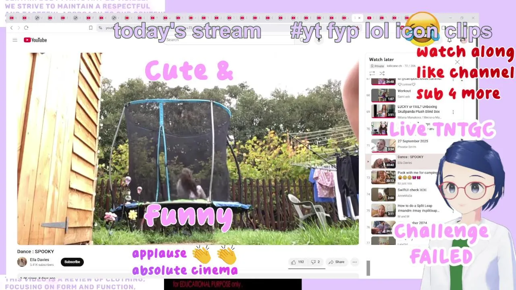Image resolution: width=516 pixels, height=290 pixels.
Task: Play How to do a Split Leap video
Action: click(418, 208)
